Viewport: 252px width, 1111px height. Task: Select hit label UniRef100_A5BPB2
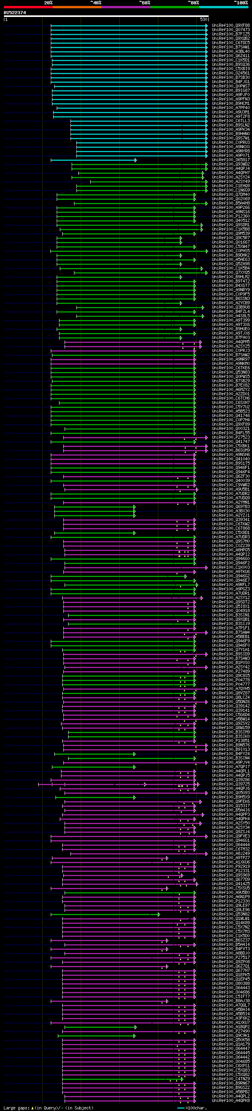[x=231, y=1092]
